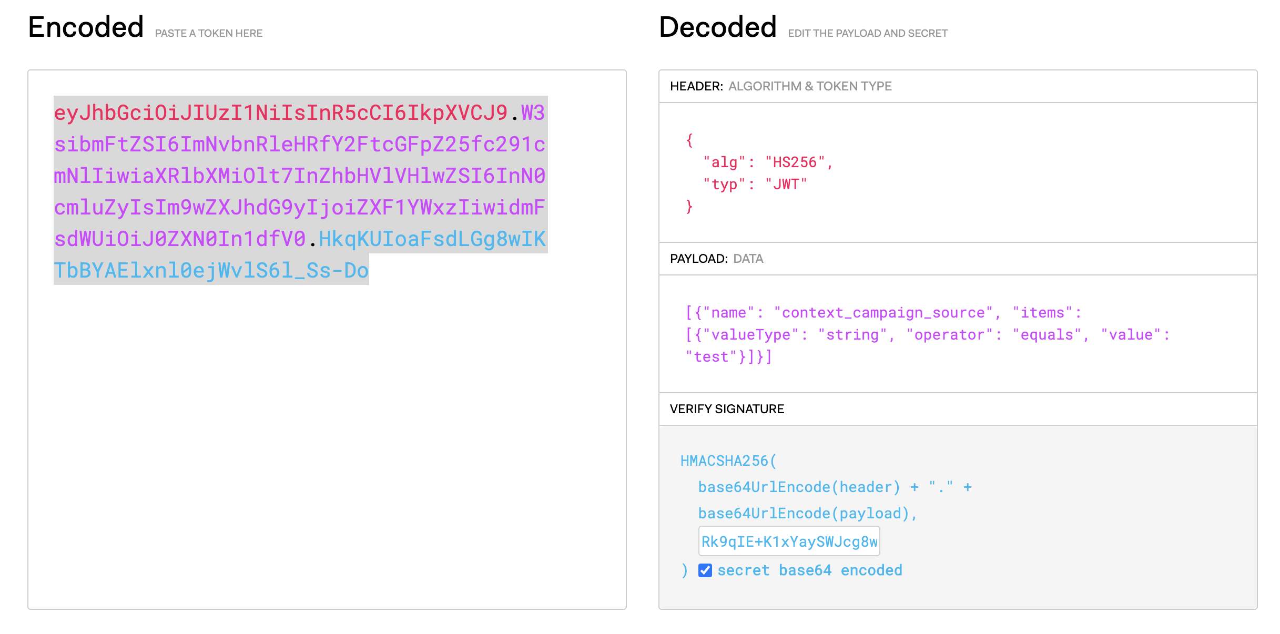Screen dimensions: 1280x634
Task: Click the token line starting 'cmluZyIsIm9wZXJhdG9y'
Action: click(300, 207)
